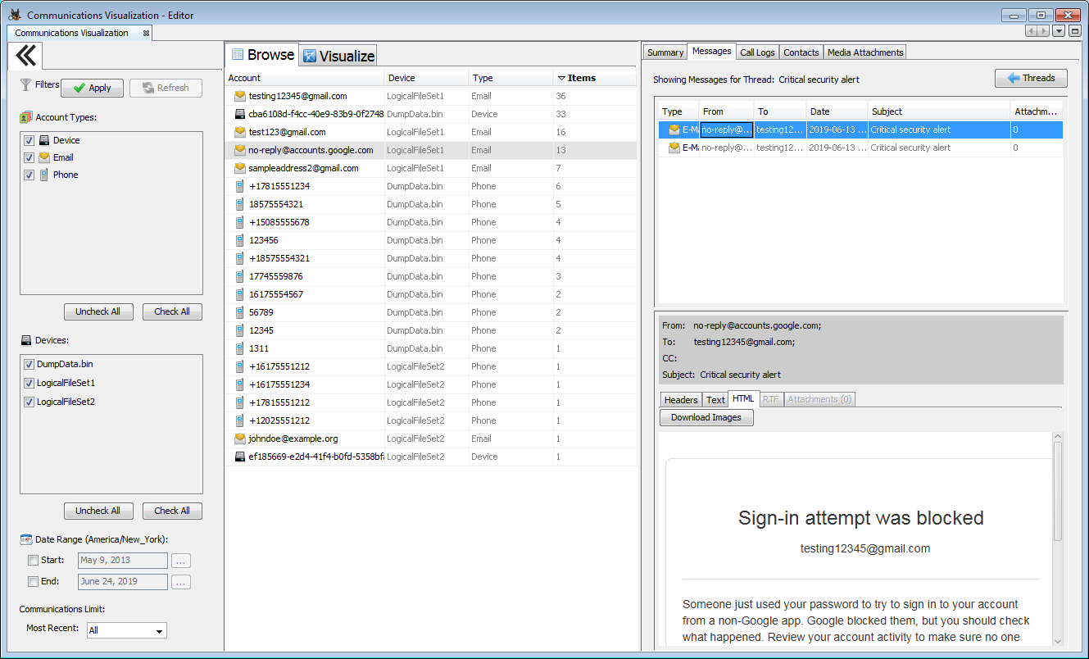Open the Call Logs tab
This screenshot has height=659, width=1089.
click(756, 52)
